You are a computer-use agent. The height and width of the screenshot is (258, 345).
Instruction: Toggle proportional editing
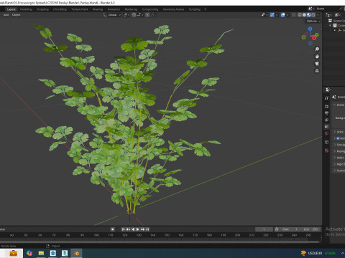point(147,15)
